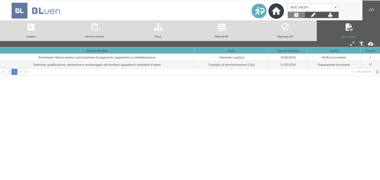Click the BLuen brand name
The width and height of the screenshot is (380, 180).
tap(46, 11)
